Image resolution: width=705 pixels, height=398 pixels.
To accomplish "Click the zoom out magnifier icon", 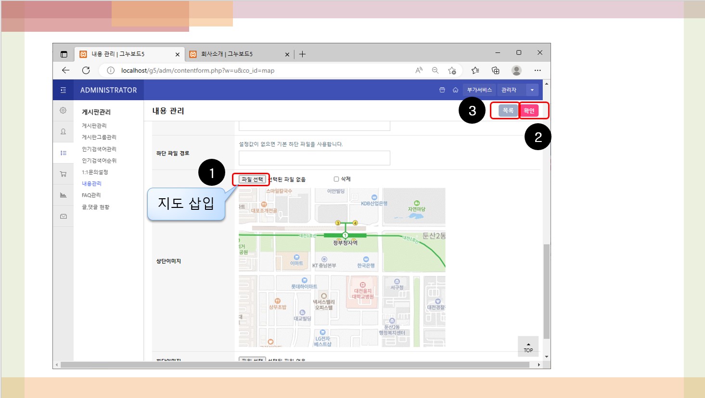I will (x=435, y=70).
